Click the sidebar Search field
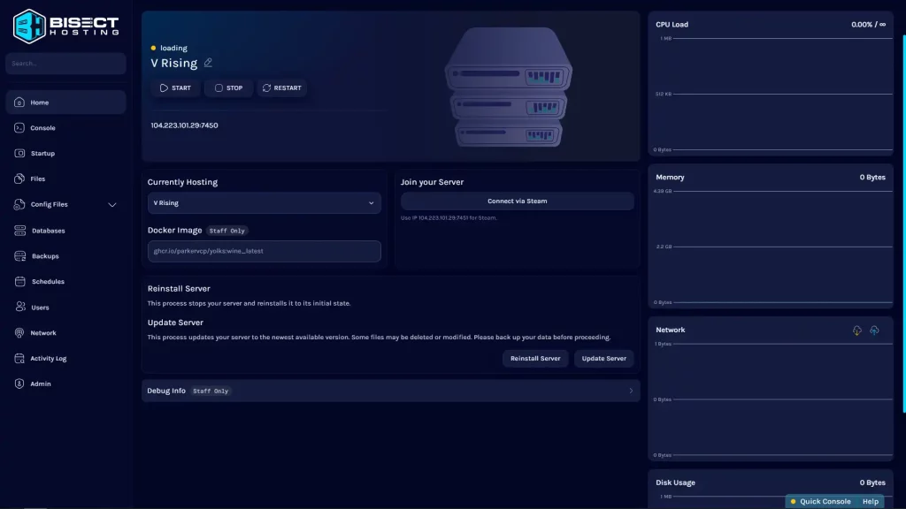The height and width of the screenshot is (509, 906). pyautogui.click(x=65, y=64)
